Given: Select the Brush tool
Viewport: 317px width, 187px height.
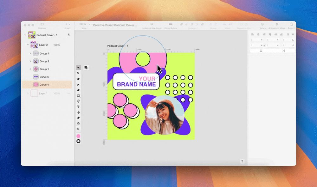Looking at the screenshot, I should click(x=78, y=90).
